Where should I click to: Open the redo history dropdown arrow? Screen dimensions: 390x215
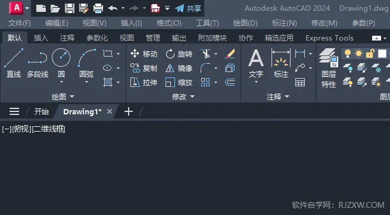point(144,8)
